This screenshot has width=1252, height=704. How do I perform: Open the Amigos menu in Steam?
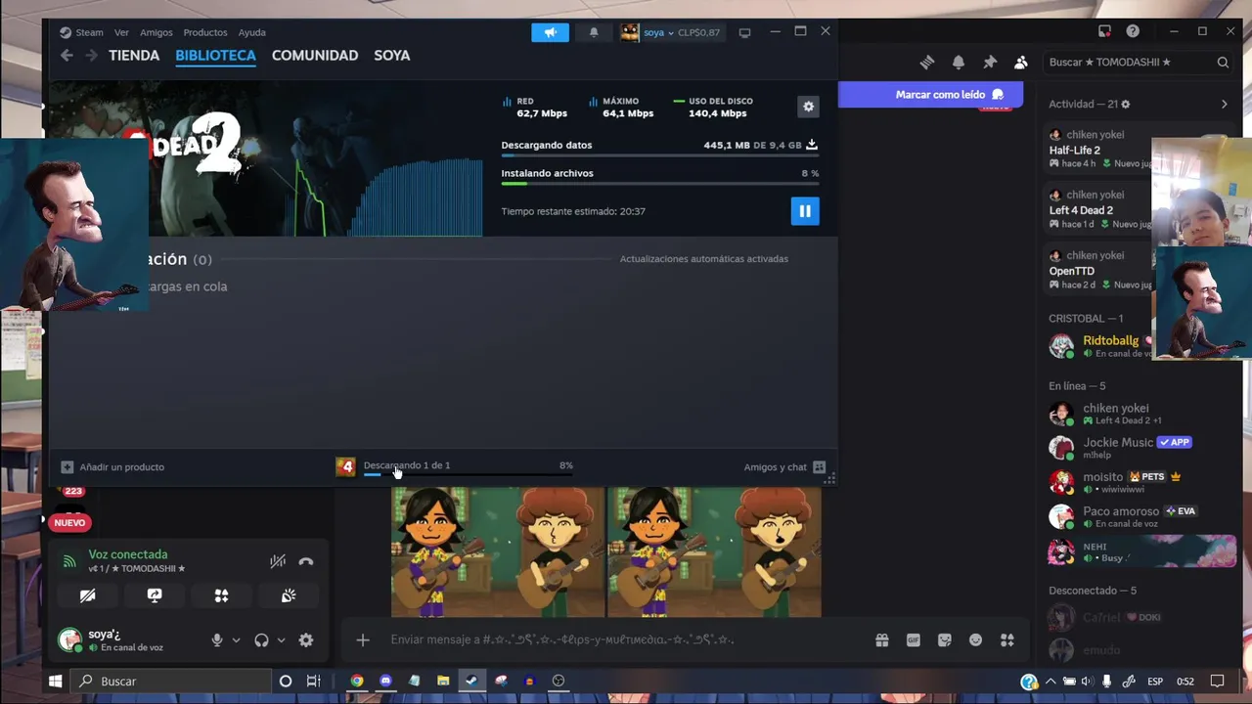coord(156,32)
